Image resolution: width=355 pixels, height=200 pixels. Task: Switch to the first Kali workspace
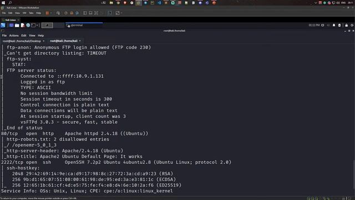(x=47, y=26)
